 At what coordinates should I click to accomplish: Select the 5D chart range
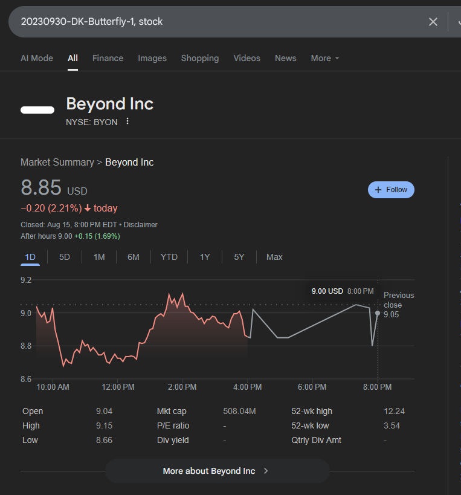65,257
